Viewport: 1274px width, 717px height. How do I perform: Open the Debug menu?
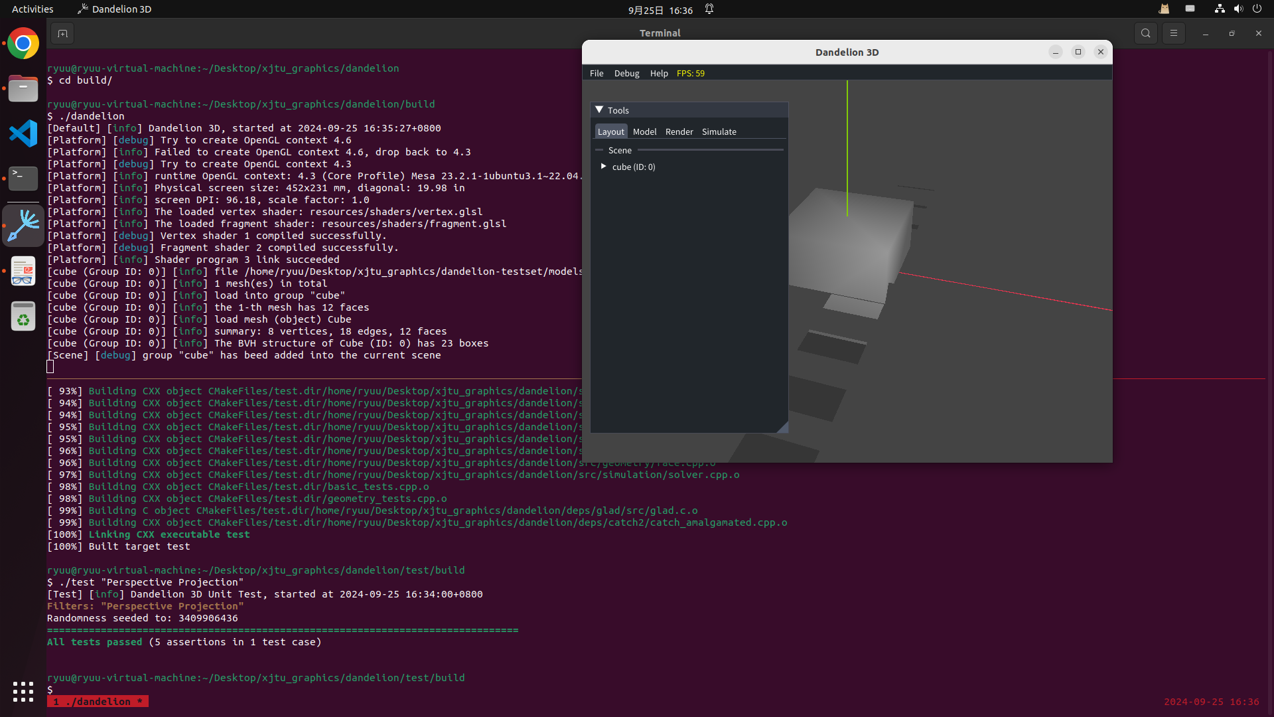point(626,73)
